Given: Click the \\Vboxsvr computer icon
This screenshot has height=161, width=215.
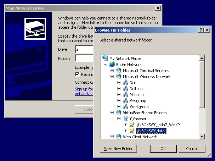Looking at the screenshot, I should pyautogui.click(x=125, y=118).
